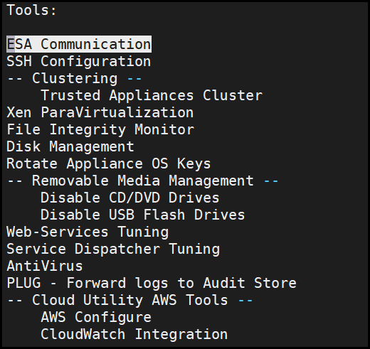This screenshot has height=349, width=370.
Task: Open PLUG Forward logs to Audit Store
Action: tap(152, 283)
